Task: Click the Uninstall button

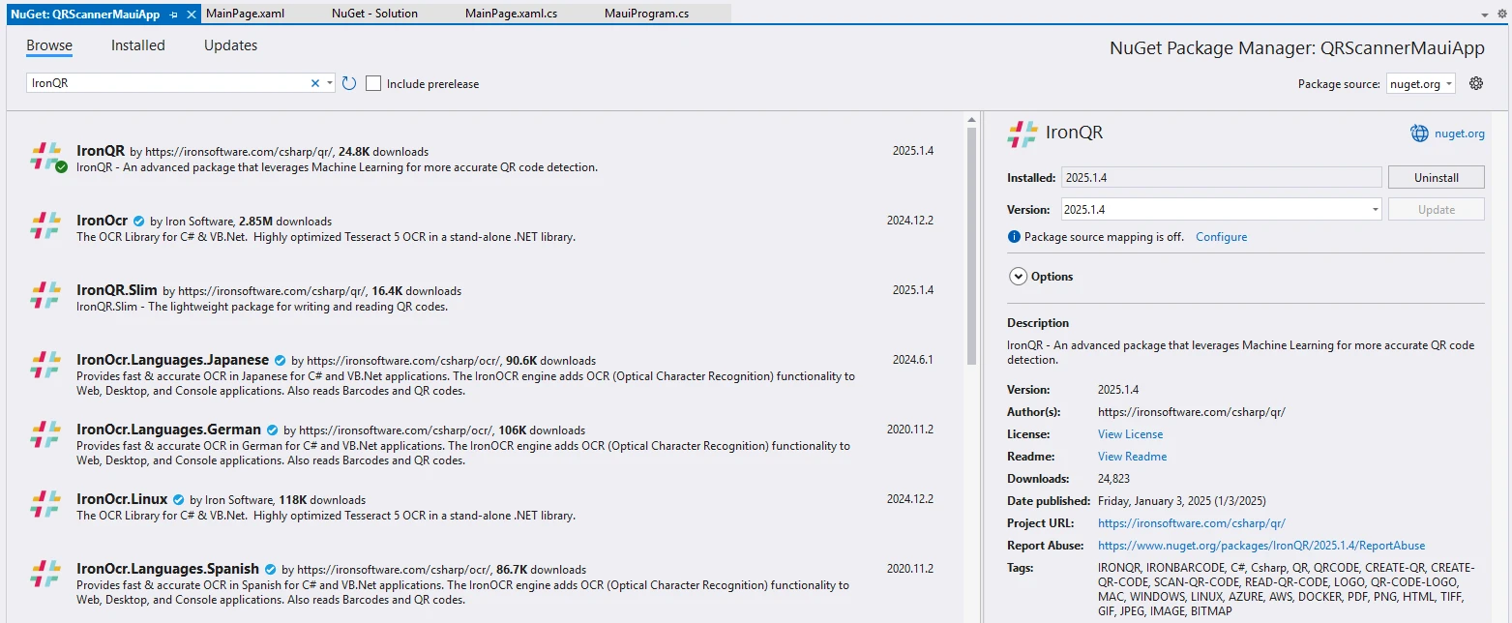Action: (x=1436, y=178)
